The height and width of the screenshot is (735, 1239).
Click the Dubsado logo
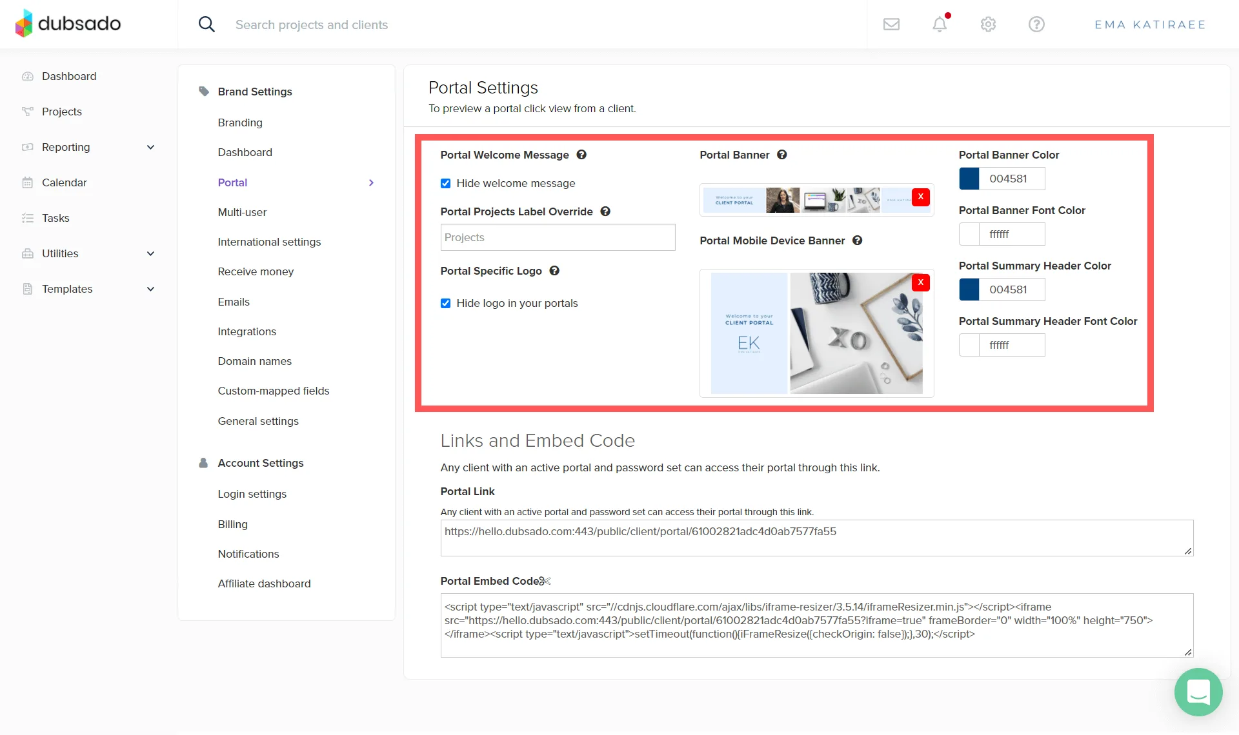[x=68, y=24]
